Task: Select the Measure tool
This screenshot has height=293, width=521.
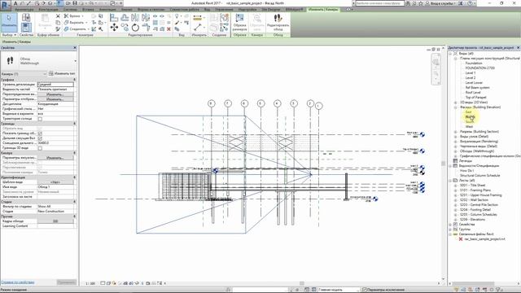Action: [x=197, y=18]
